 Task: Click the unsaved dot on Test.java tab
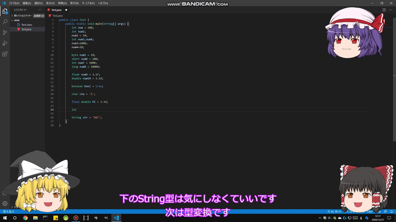(66, 10)
